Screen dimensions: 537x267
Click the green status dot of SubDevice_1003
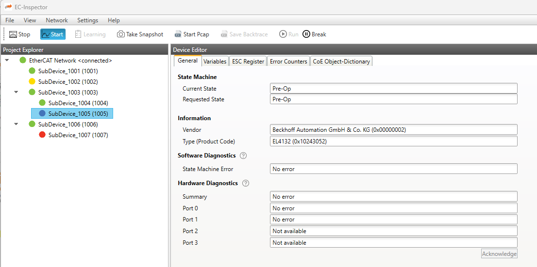(32, 92)
